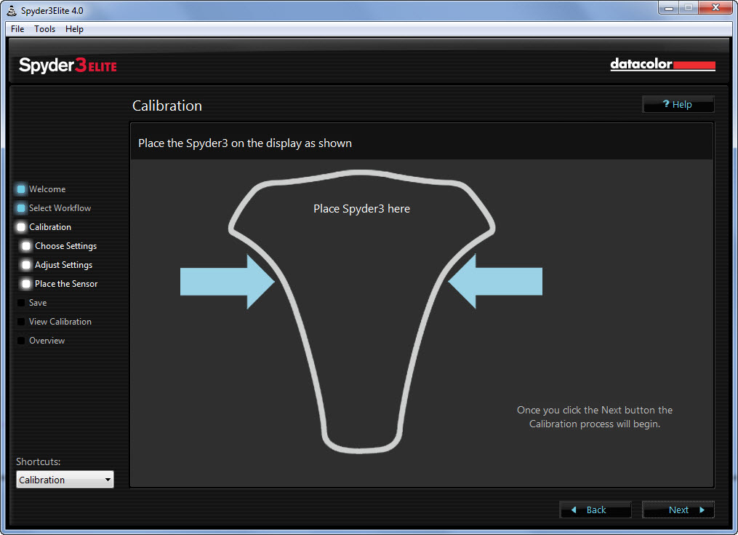This screenshot has height=535, width=738.
Task: Select the Adjust Settings step
Action: (x=63, y=265)
